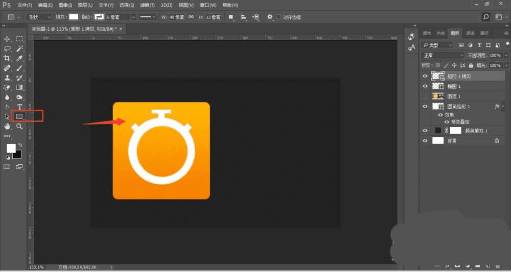The image size is (511, 272).
Task: Select the Hand tool
Action: [8, 126]
